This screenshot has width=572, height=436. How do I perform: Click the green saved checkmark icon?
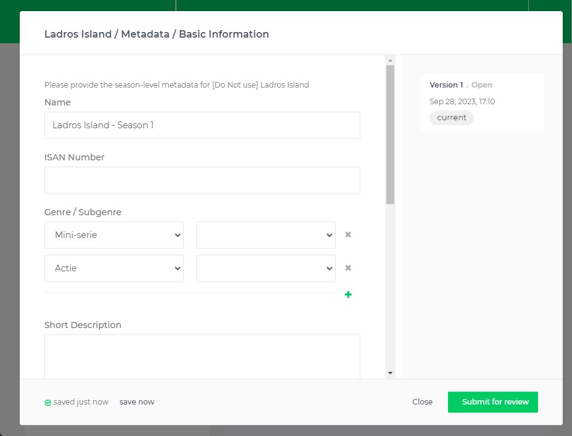pyautogui.click(x=48, y=403)
